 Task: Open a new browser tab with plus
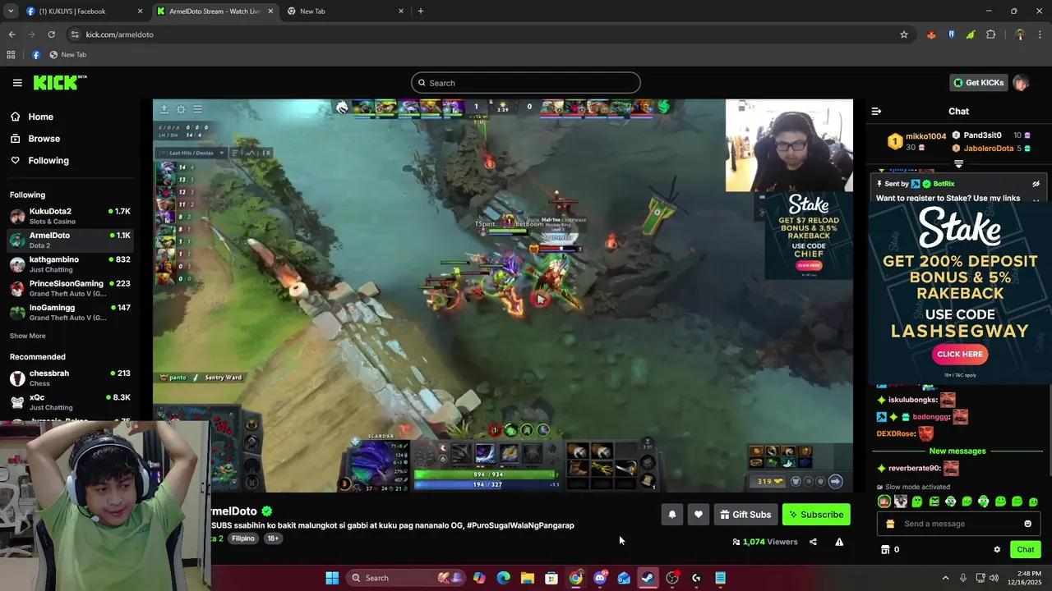[421, 11]
